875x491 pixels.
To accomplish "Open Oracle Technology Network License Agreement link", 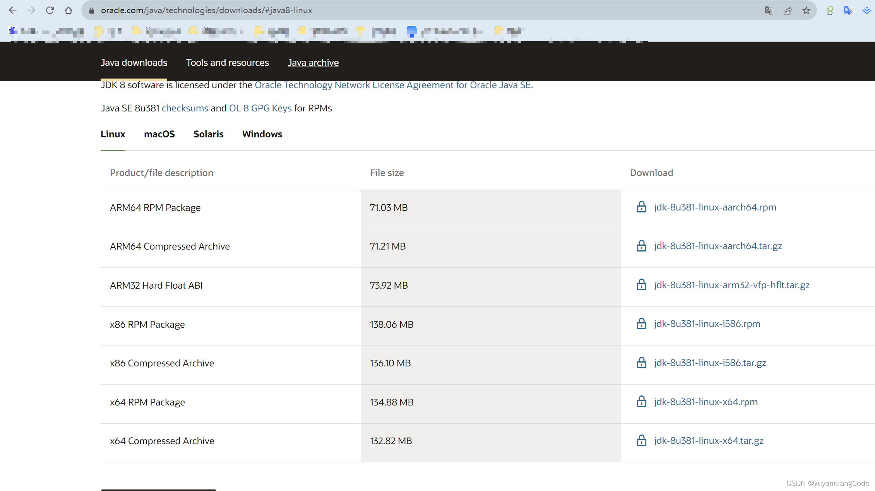I will 393,85.
